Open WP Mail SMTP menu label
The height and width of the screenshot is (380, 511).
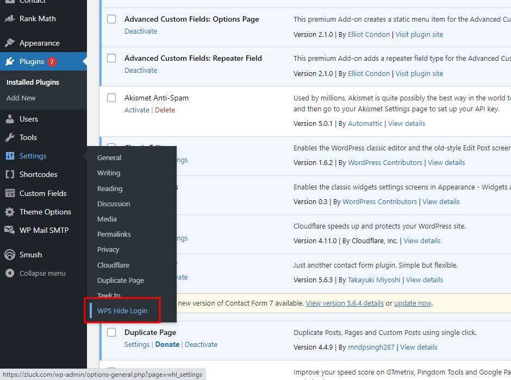[44, 230]
